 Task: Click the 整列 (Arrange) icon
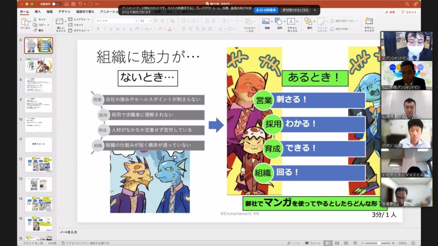[x=308, y=21]
